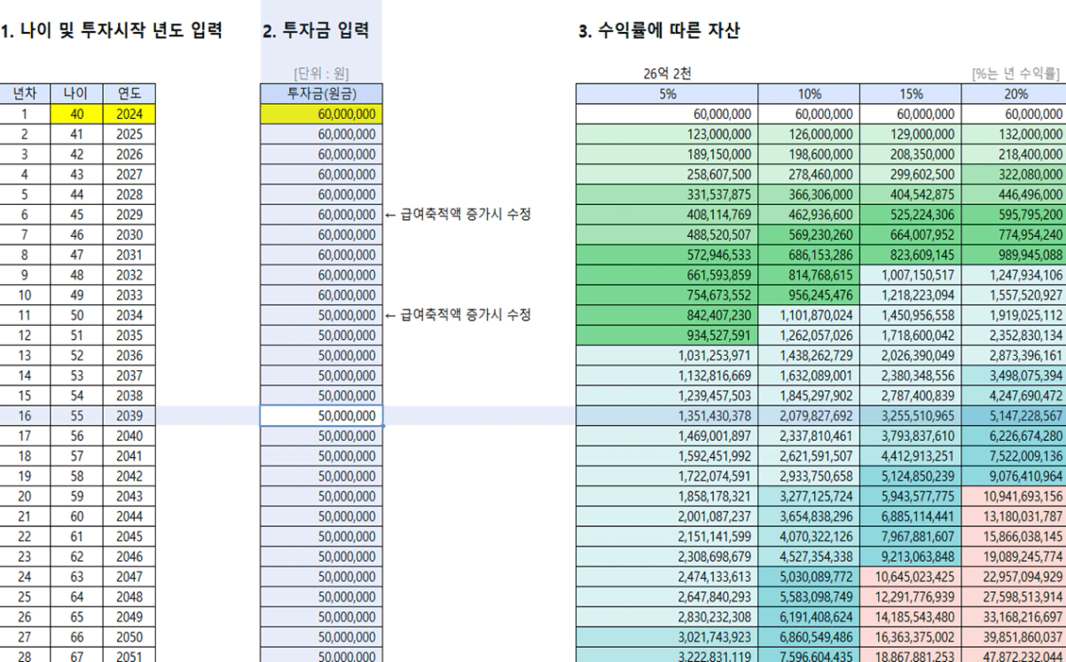Select the 투자금(원금) column header
This screenshot has width=1066, height=662.
322,94
